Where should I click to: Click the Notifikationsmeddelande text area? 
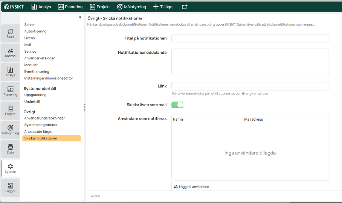coord(250,62)
